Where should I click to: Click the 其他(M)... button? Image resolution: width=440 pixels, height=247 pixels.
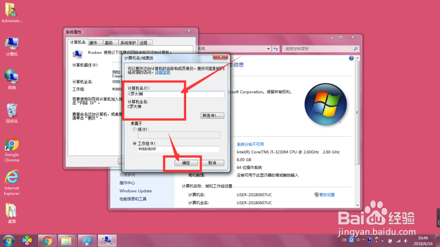(212, 116)
